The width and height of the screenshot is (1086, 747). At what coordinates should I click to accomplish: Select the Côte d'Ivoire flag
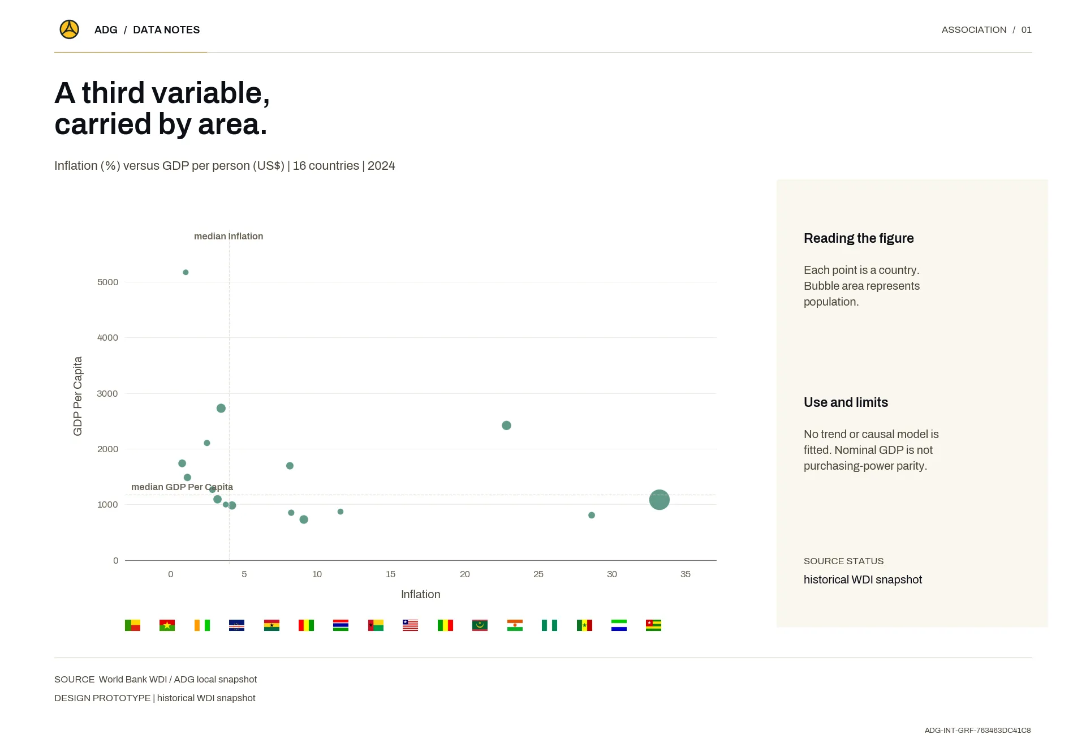(x=202, y=625)
